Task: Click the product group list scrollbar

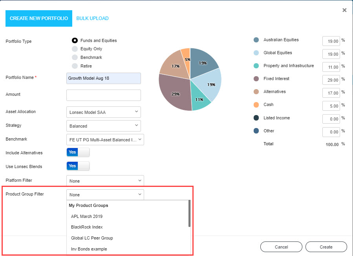Action: click(x=189, y=214)
